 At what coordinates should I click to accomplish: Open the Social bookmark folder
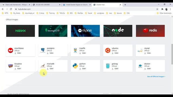coord(89,13)
